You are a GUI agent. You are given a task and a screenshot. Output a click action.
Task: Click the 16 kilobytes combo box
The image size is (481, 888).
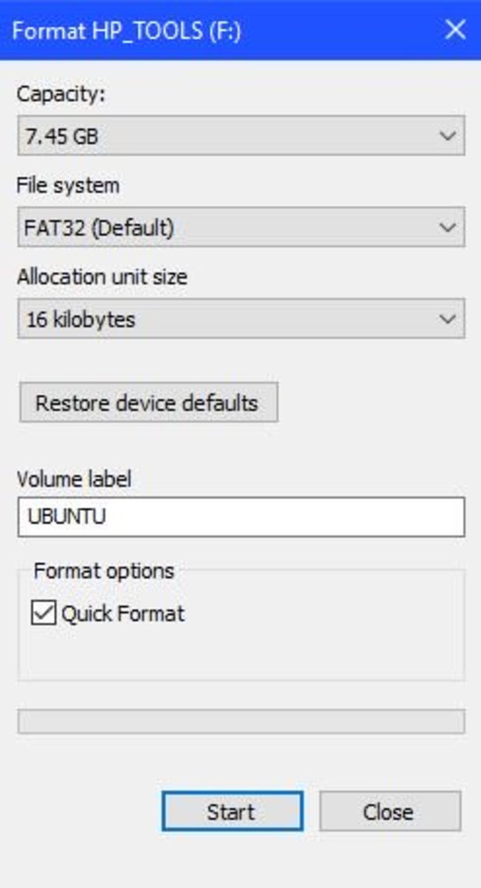click(x=222, y=319)
